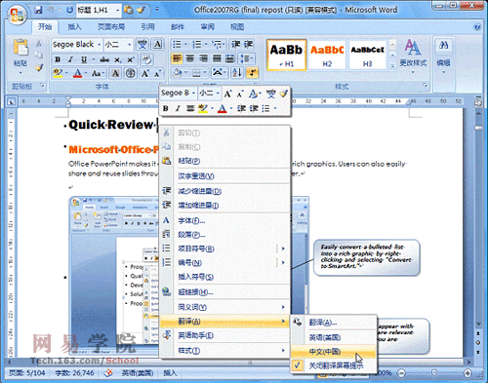This screenshot has width=488, height=383.
Task: Toggle Strikethrough in ribbon font group
Action: click(104, 59)
